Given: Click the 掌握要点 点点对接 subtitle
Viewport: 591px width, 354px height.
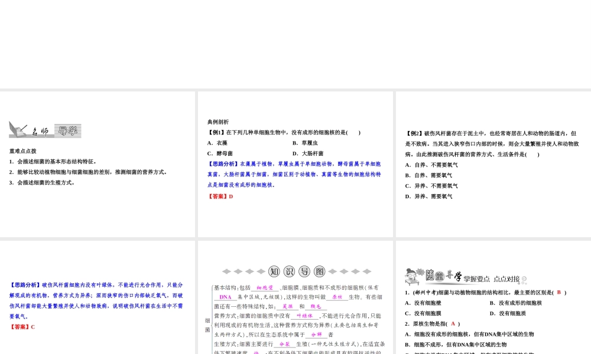Looking at the screenshot, I should [492, 279].
